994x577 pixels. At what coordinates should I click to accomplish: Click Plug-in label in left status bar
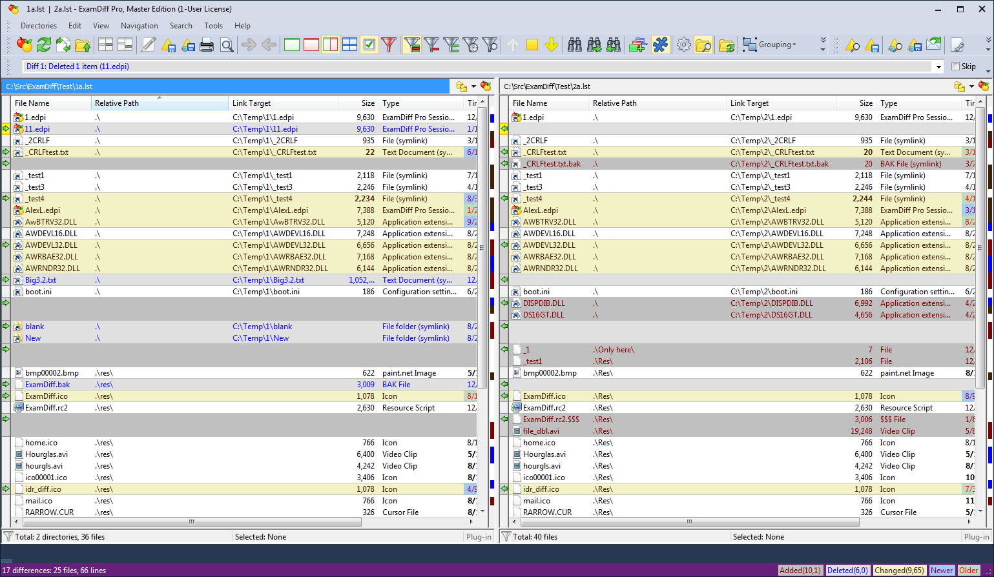pyautogui.click(x=479, y=537)
